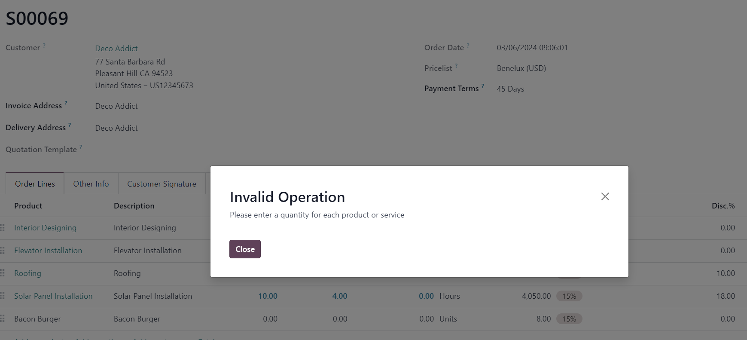The image size is (747, 340).
Task: Open the Elevator Installation product link
Action: pos(48,251)
